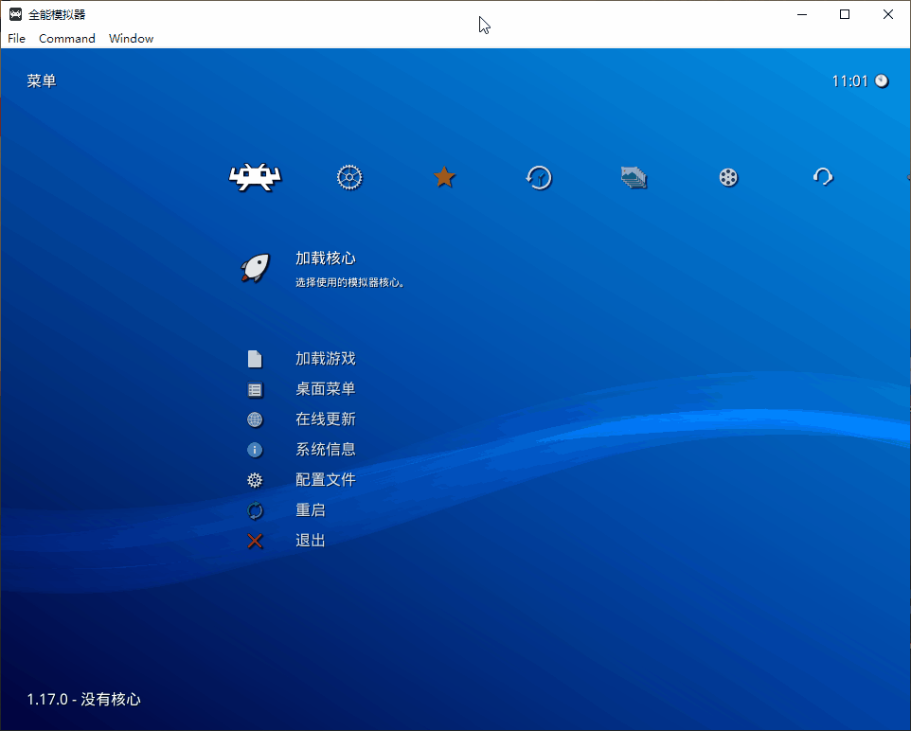Click the clock icon next to 11:01

[882, 80]
